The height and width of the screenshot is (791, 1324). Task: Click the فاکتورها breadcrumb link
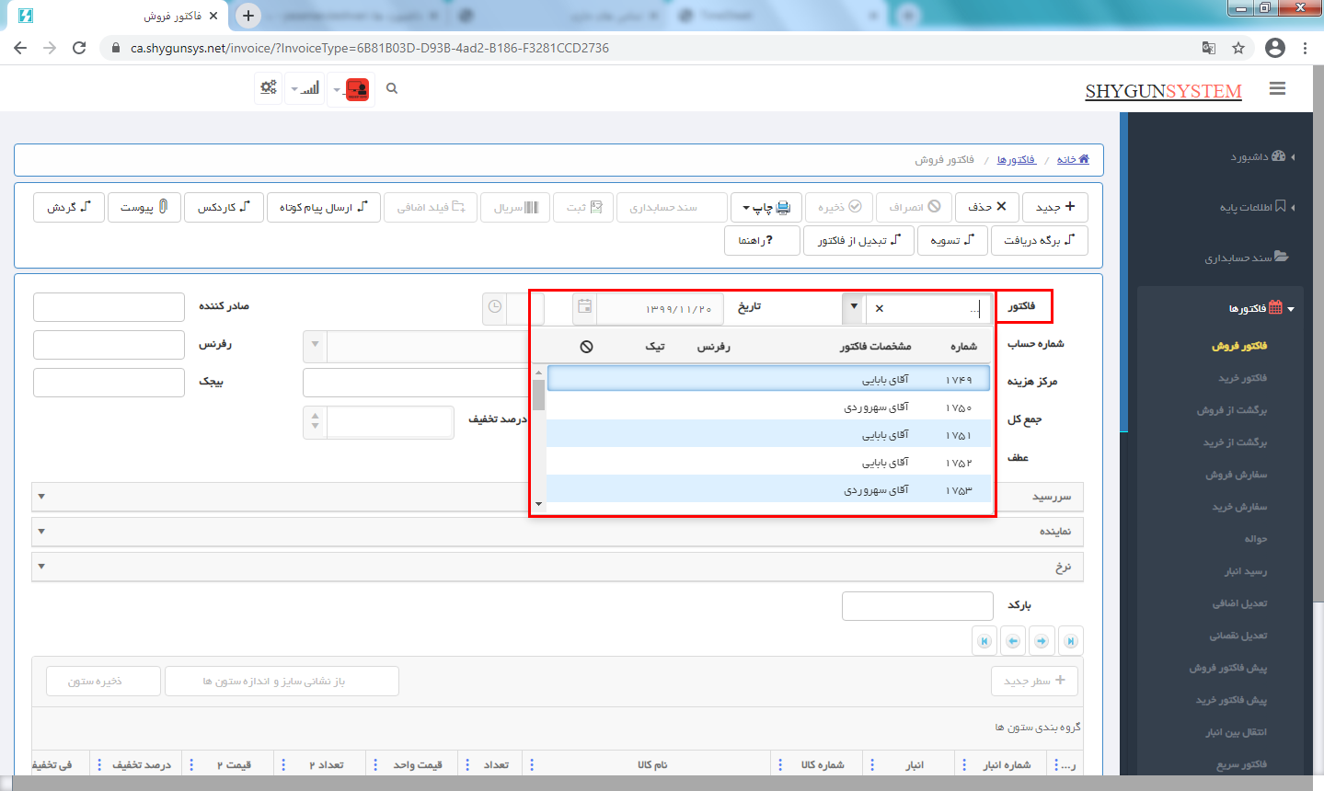tap(1016, 160)
